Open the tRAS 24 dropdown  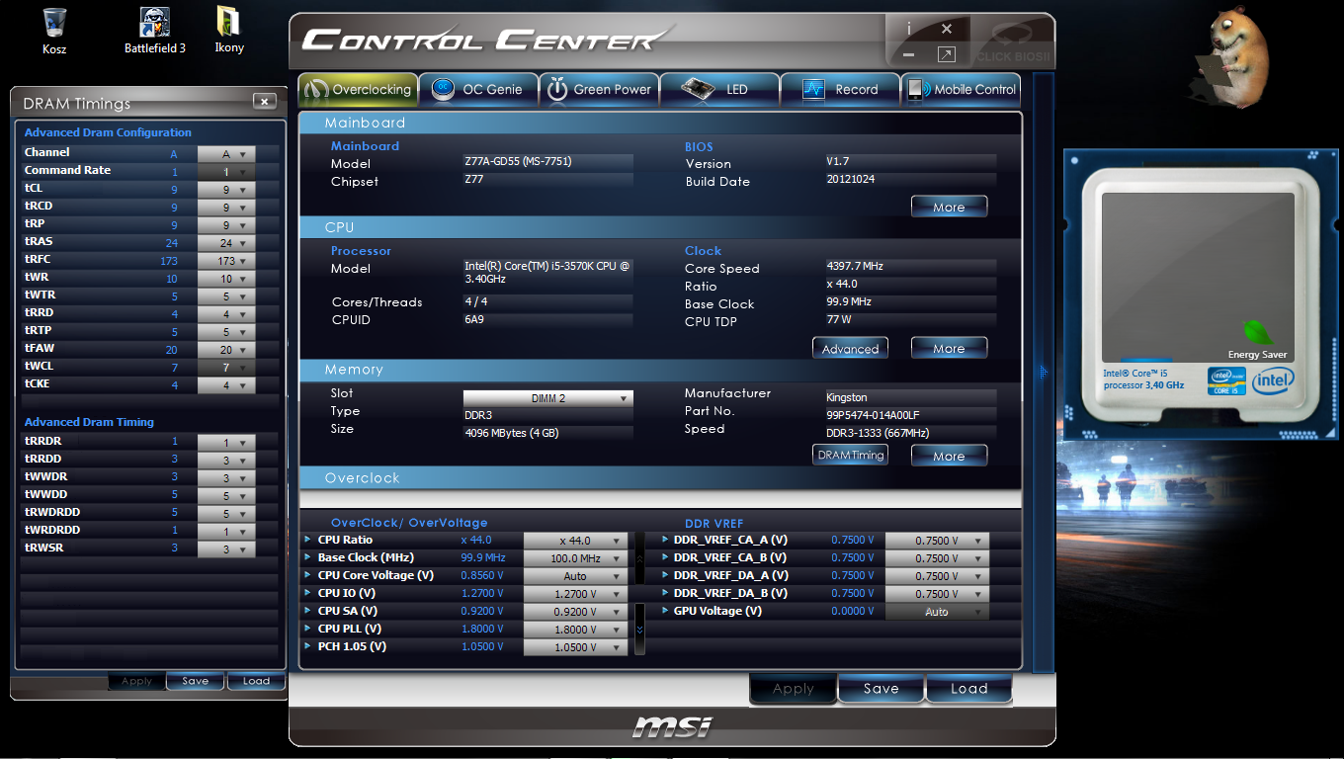tap(226, 243)
